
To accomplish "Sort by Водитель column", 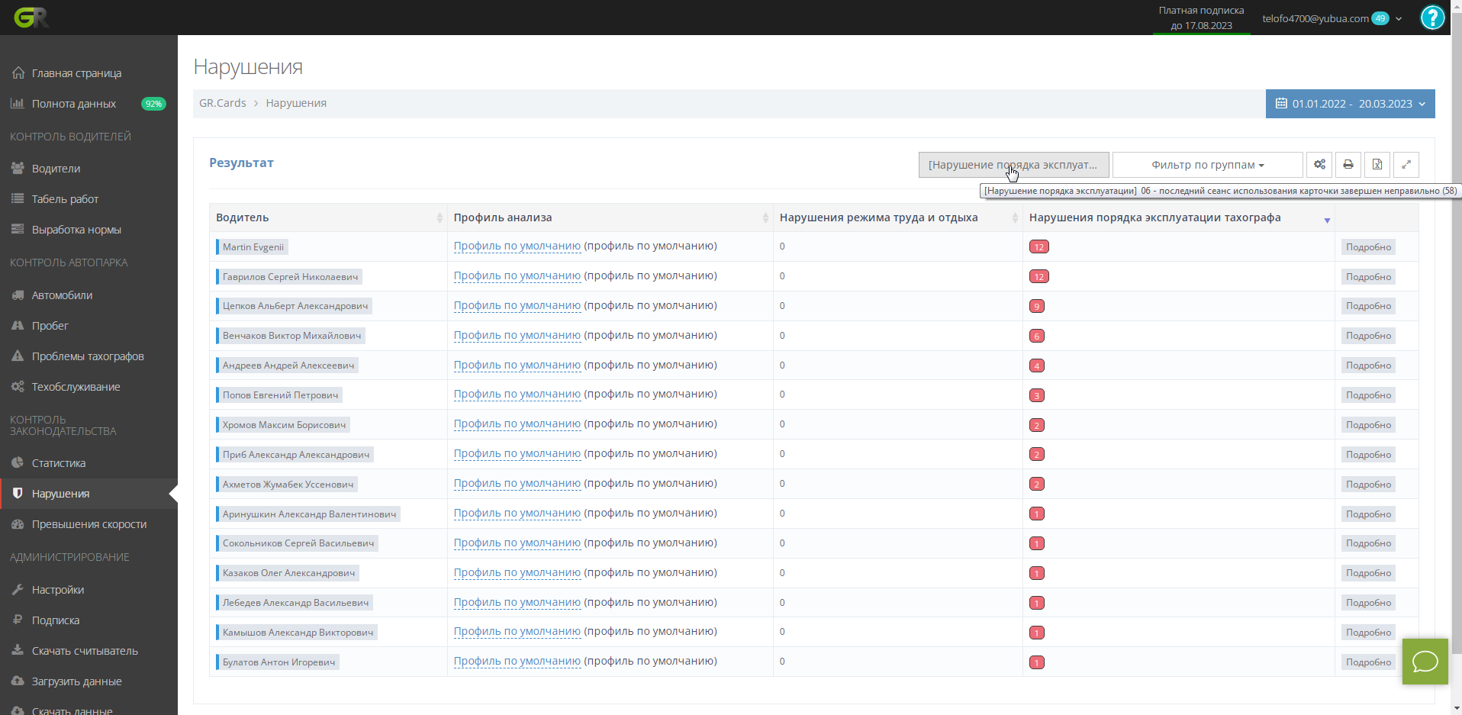I will point(328,217).
